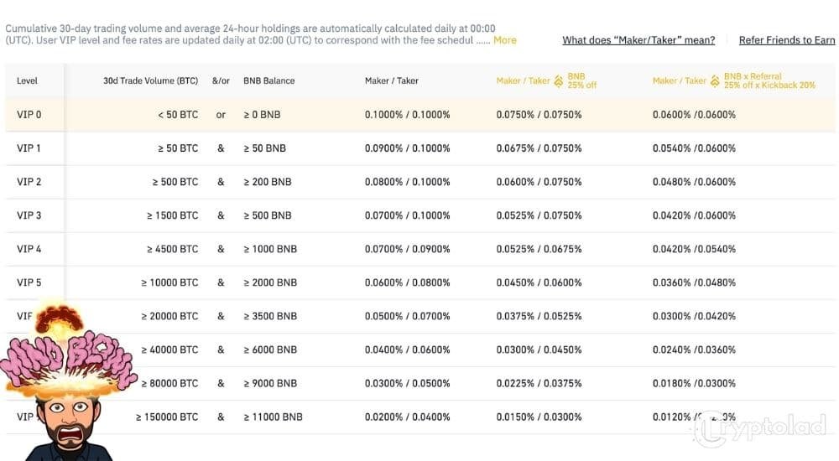This screenshot has height=461, width=839.
Task: Click 'BNB 25% off' header label
Action: tap(581, 80)
